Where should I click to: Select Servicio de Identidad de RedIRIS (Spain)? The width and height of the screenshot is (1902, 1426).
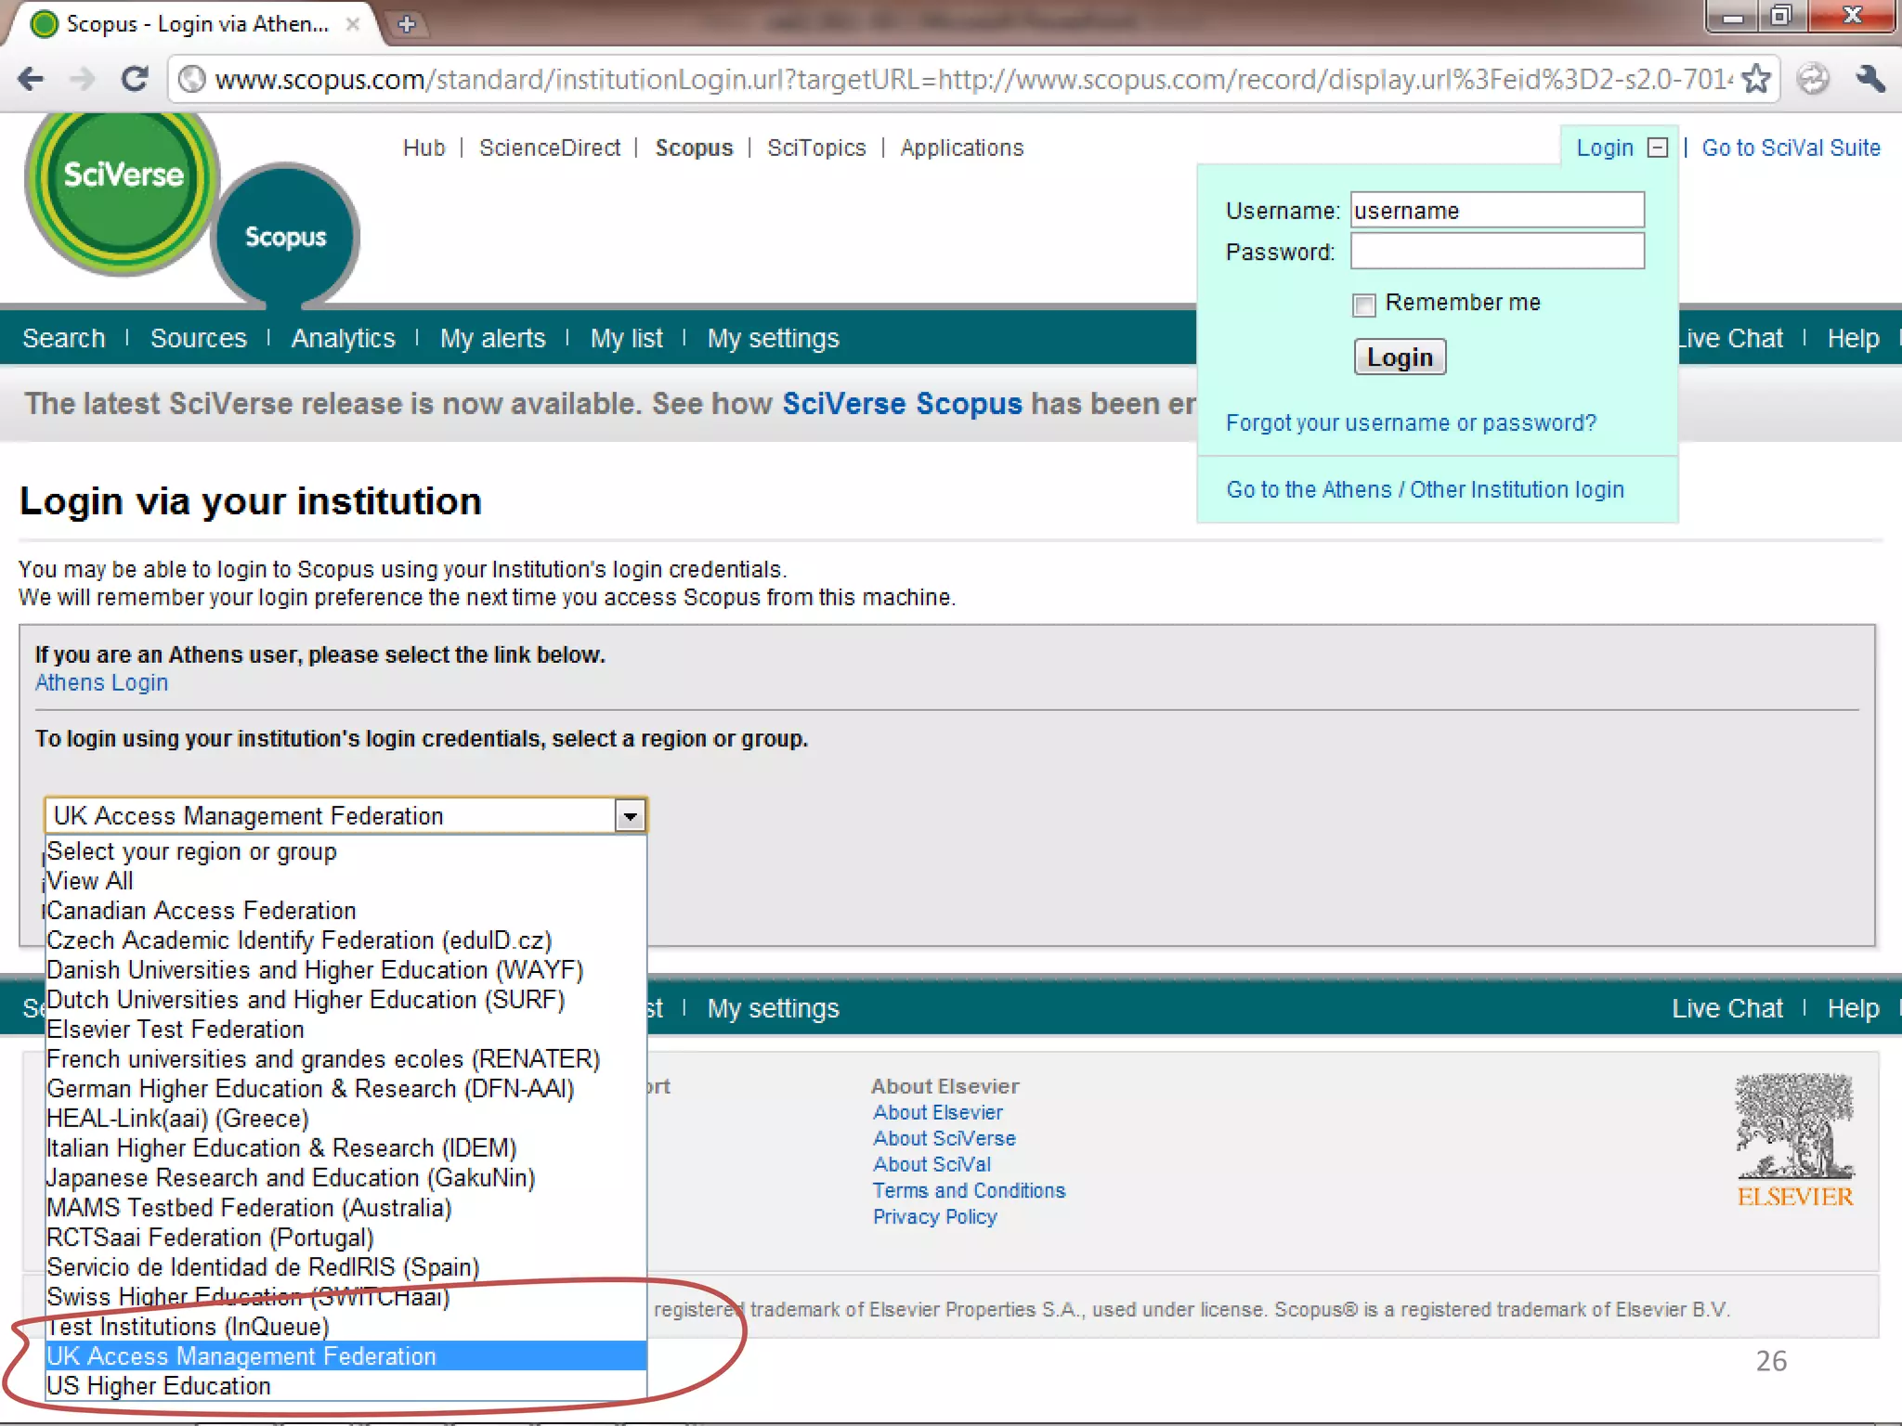(345, 1267)
